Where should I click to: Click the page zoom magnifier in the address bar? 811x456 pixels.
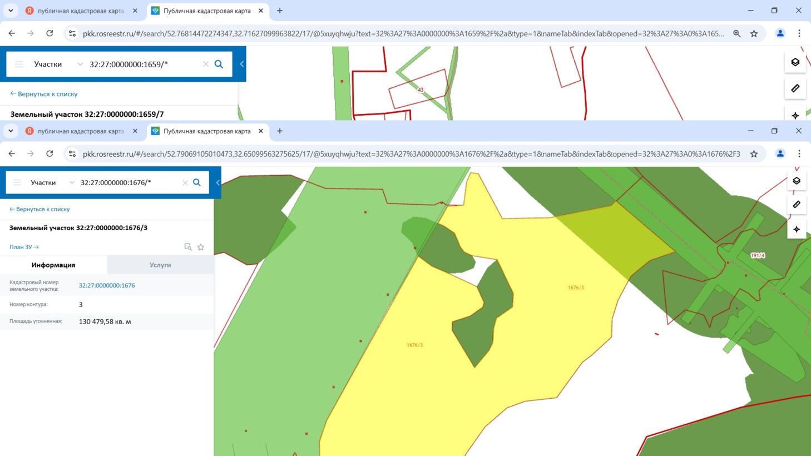coord(736,33)
